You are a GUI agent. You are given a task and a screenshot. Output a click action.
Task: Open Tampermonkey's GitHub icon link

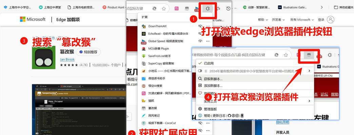(229, 115)
